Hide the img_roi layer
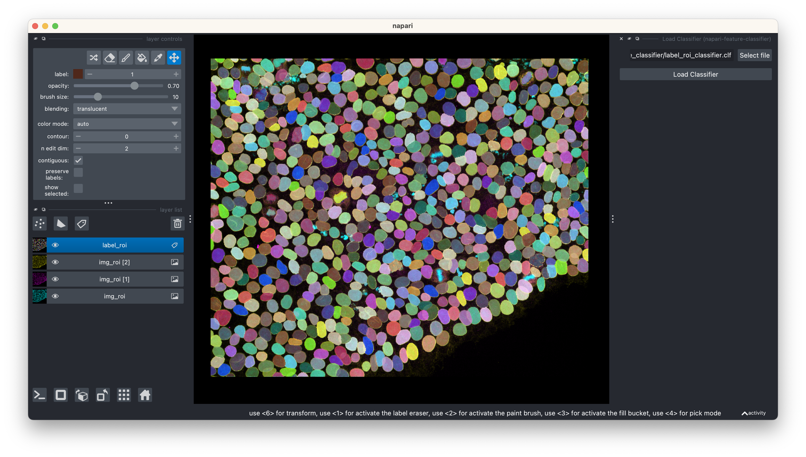This screenshot has width=806, height=457. [x=55, y=296]
